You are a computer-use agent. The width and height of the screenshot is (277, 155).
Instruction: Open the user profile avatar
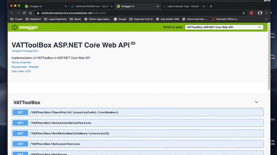point(260,13)
